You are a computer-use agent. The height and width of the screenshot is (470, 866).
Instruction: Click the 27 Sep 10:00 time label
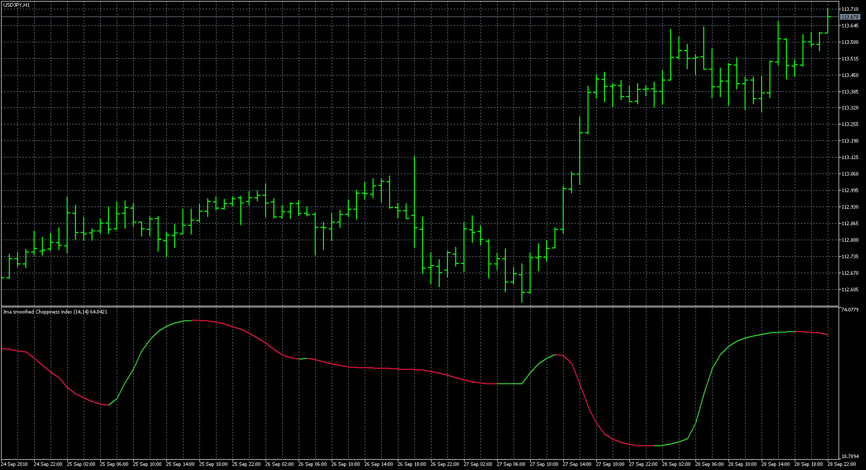coord(544,464)
